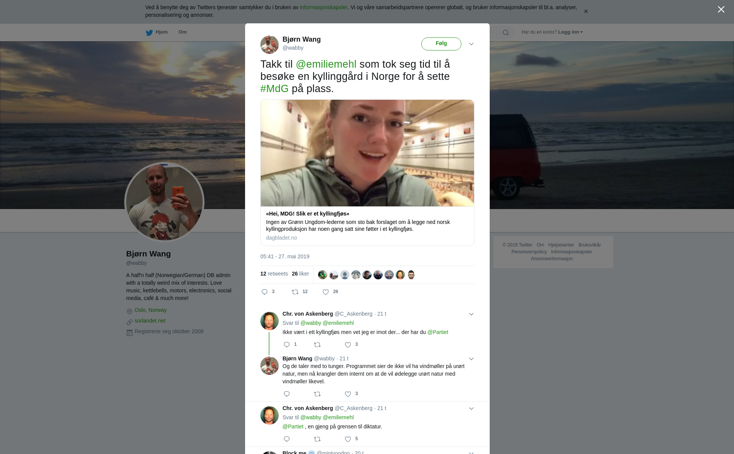This screenshot has width=734, height=454.
Task: Click the search magnifier icon in the top bar
Action: click(x=505, y=32)
